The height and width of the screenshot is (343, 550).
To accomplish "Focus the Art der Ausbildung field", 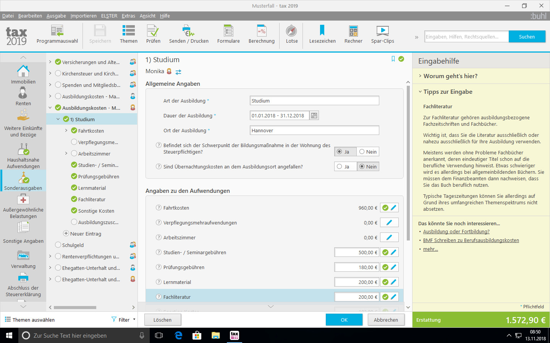I will click(314, 101).
